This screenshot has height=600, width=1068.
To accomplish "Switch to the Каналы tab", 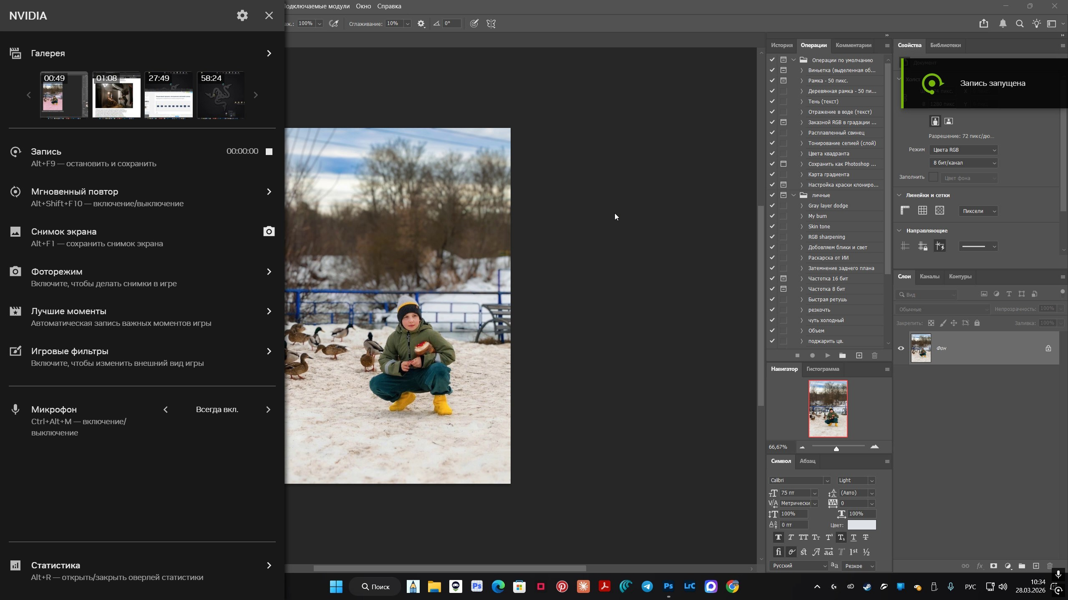I will 929,277.
